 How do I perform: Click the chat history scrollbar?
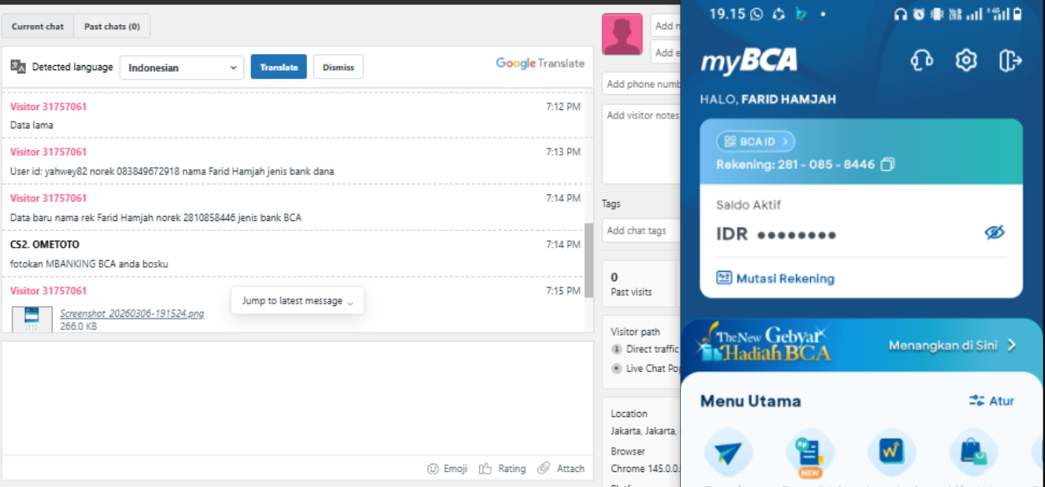tap(588, 259)
